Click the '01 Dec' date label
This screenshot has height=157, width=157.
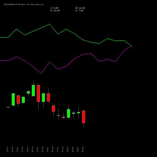click(68, 149)
